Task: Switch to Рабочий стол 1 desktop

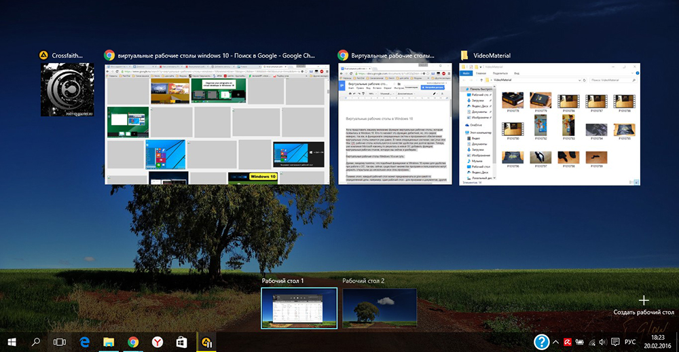Action: (299, 308)
